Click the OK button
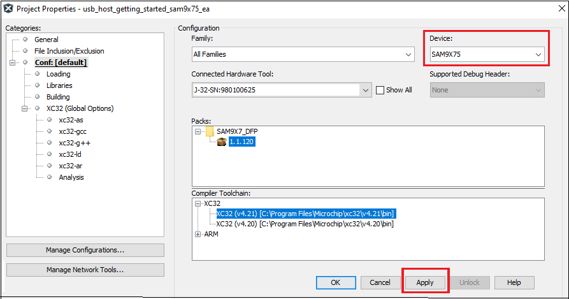The width and height of the screenshot is (569, 299). 335,282
